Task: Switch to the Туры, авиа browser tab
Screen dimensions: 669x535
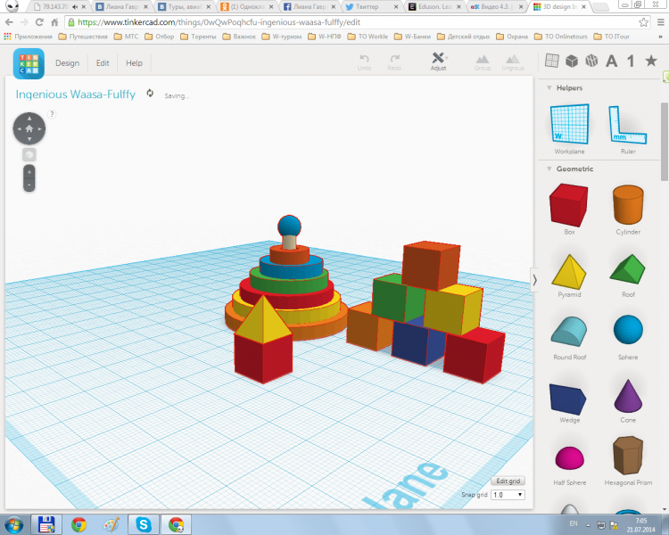Action: (x=183, y=7)
